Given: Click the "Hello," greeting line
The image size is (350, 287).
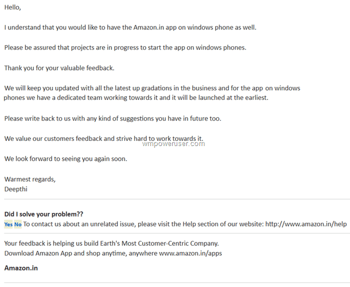Looking at the screenshot, I should click(13, 7).
